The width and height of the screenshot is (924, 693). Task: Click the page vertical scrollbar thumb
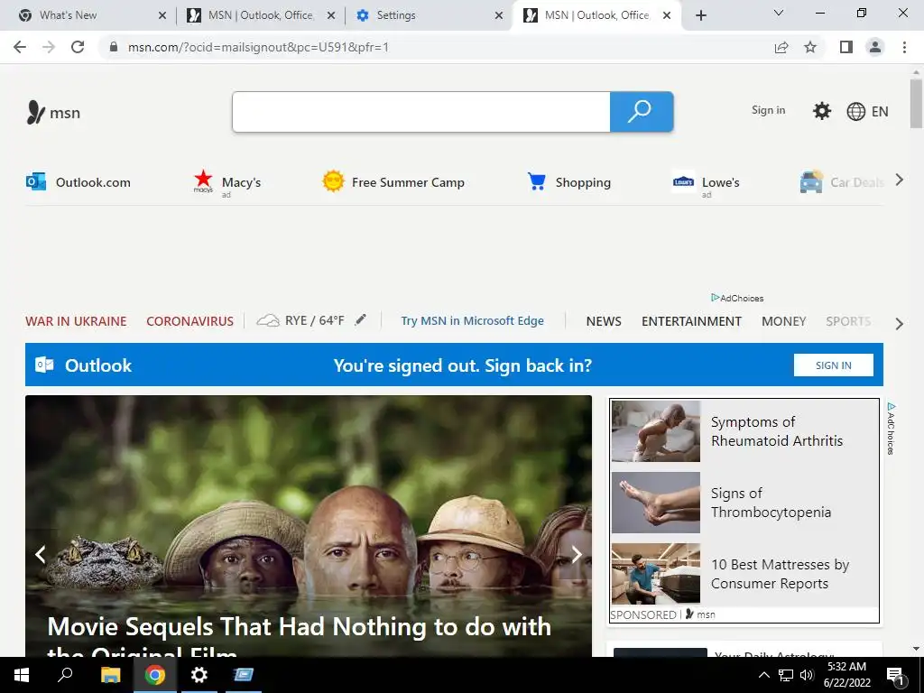[916, 103]
